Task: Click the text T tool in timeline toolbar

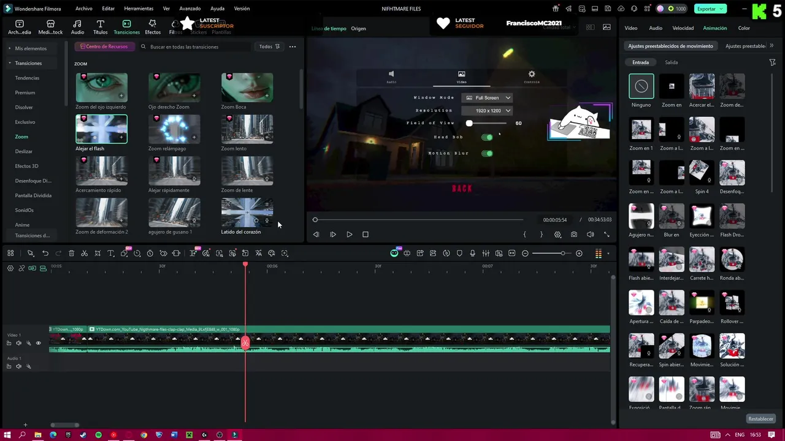Action: pyautogui.click(x=111, y=253)
